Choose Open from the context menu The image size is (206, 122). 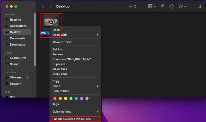click(75, 30)
